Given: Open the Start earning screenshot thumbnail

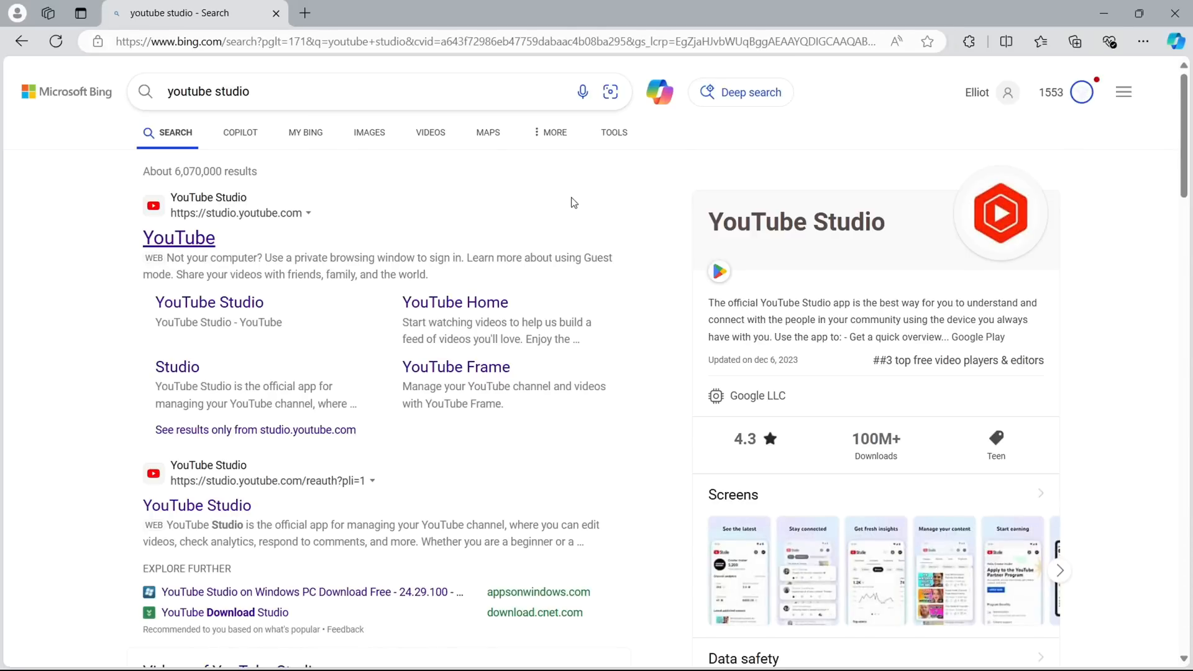Looking at the screenshot, I should (x=1013, y=570).
